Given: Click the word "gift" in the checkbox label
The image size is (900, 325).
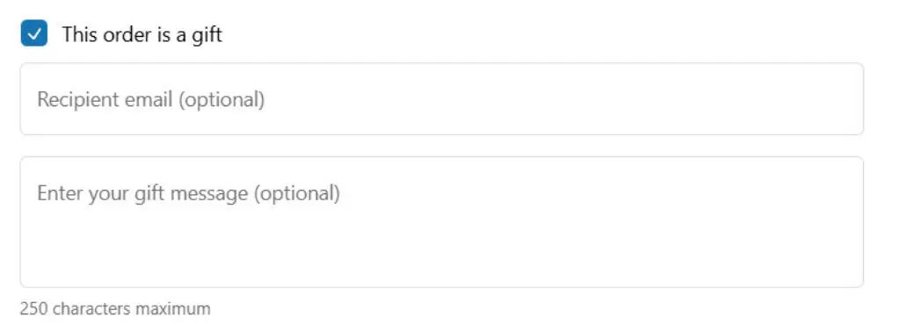Looking at the screenshot, I should tap(206, 35).
